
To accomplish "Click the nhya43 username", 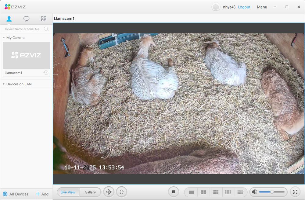I will tap(229, 7).
